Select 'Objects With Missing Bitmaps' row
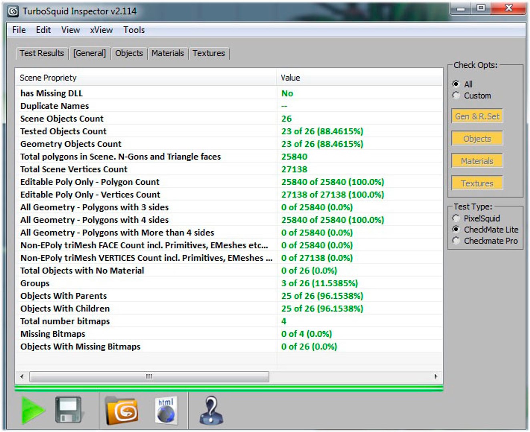This screenshot has height=432, width=530. click(229, 347)
